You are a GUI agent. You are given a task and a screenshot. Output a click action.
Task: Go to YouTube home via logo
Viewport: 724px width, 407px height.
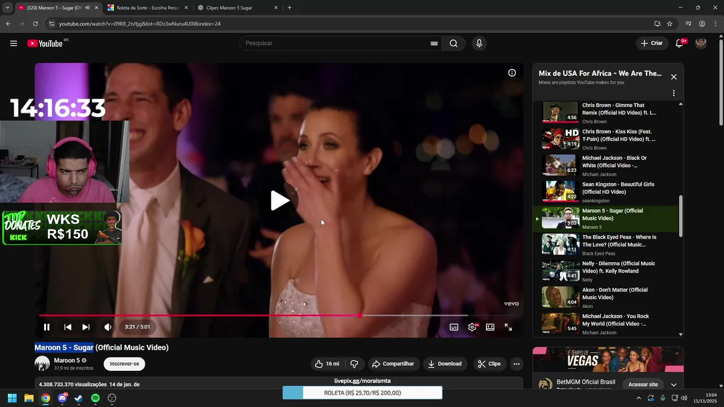click(45, 44)
